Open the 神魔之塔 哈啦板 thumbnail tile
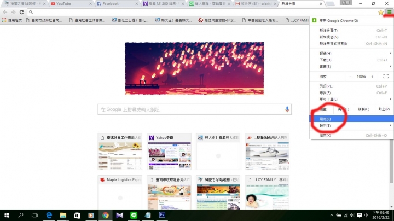394x221 pixels. 218,192
